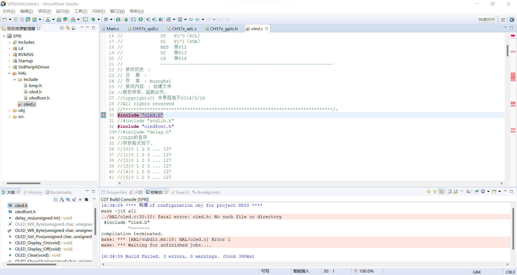Click the MounRiver perspective icon at top right
517x275 pixels.
click(x=512, y=19)
